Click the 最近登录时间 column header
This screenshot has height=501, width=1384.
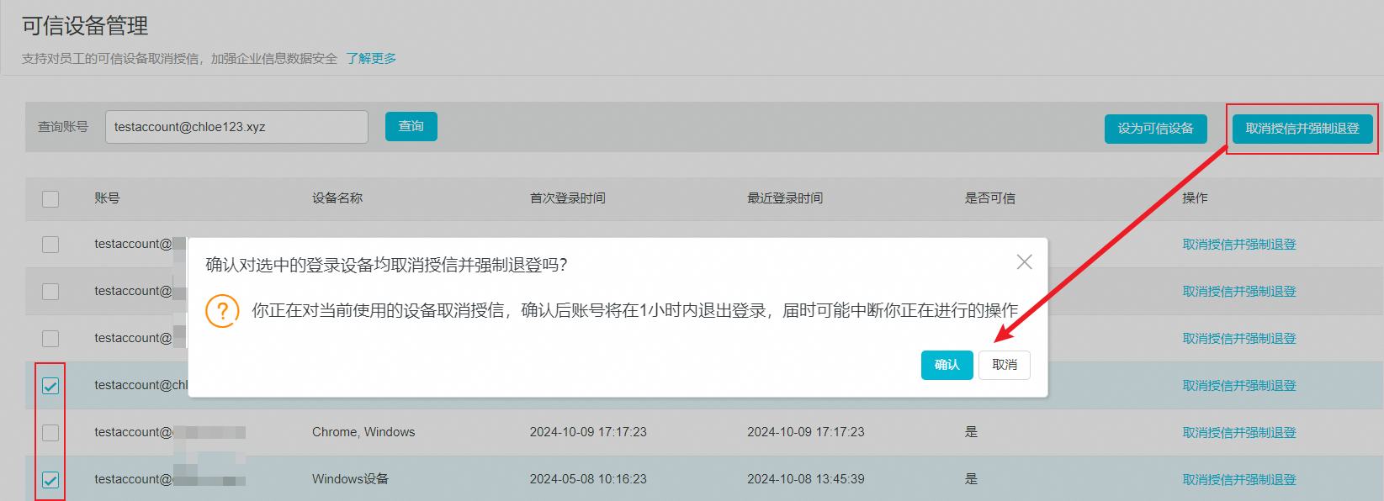tap(784, 198)
